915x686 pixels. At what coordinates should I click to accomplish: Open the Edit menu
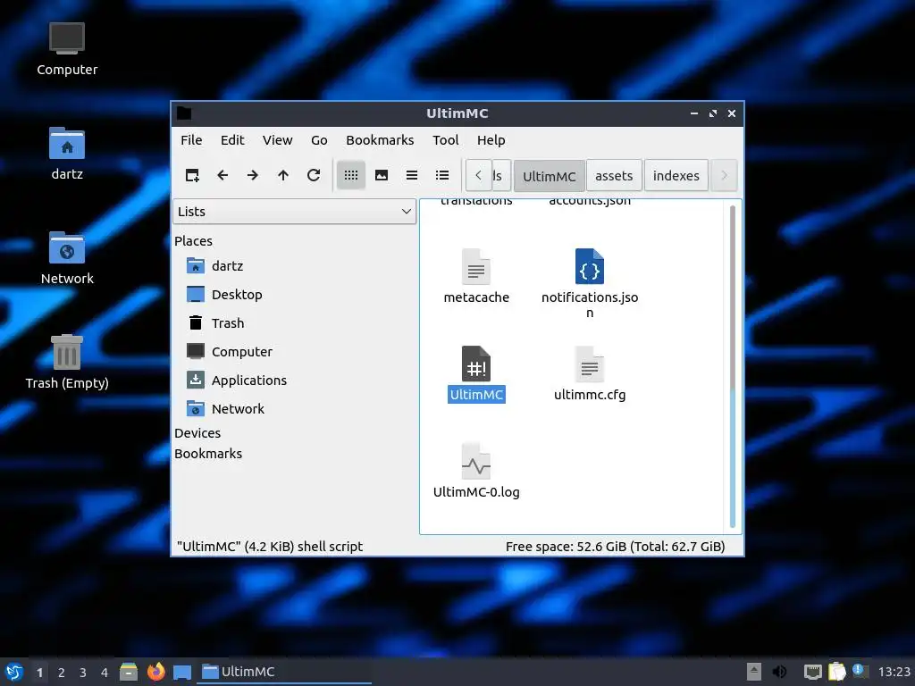[232, 140]
